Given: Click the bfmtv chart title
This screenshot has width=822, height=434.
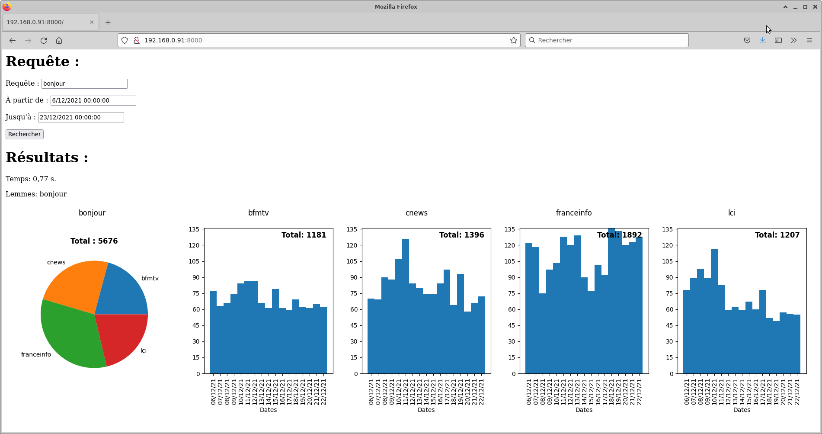Looking at the screenshot, I should point(259,213).
